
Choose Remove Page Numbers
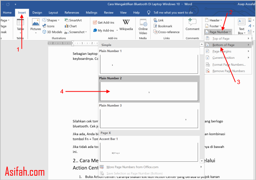(x=228, y=71)
